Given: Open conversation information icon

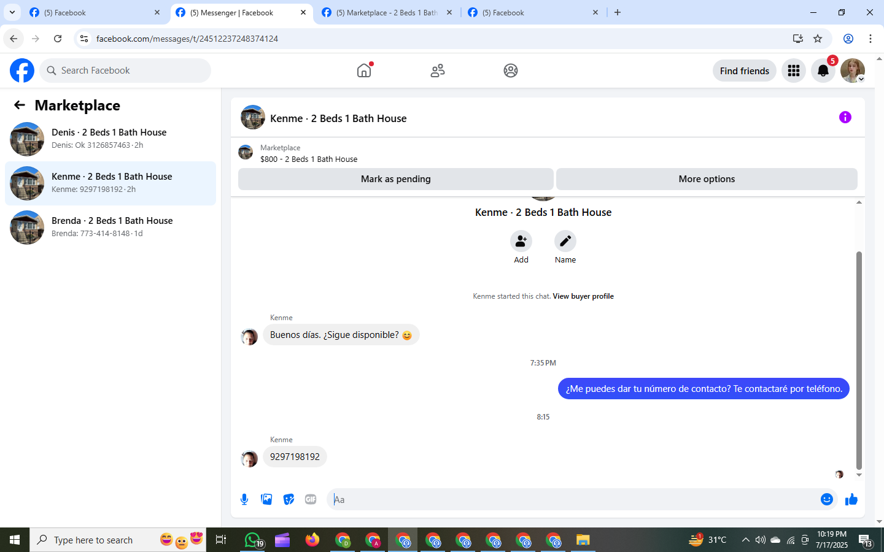Looking at the screenshot, I should point(845,117).
